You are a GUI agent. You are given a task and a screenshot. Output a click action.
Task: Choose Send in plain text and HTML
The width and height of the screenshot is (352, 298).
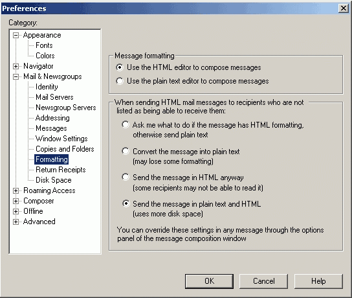pyautogui.click(x=126, y=203)
